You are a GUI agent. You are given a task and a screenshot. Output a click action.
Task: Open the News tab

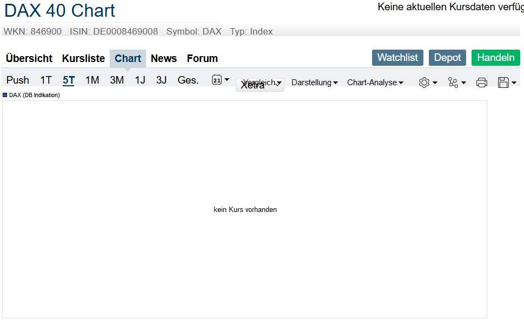[164, 58]
